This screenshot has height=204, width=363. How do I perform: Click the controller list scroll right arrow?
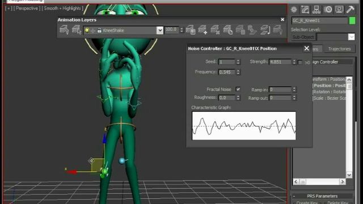(343, 182)
